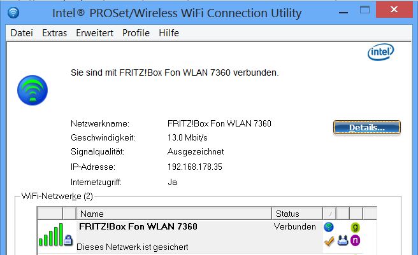Sort networks by Status column header
This screenshot has height=255, width=418.
click(x=297, y=214)
